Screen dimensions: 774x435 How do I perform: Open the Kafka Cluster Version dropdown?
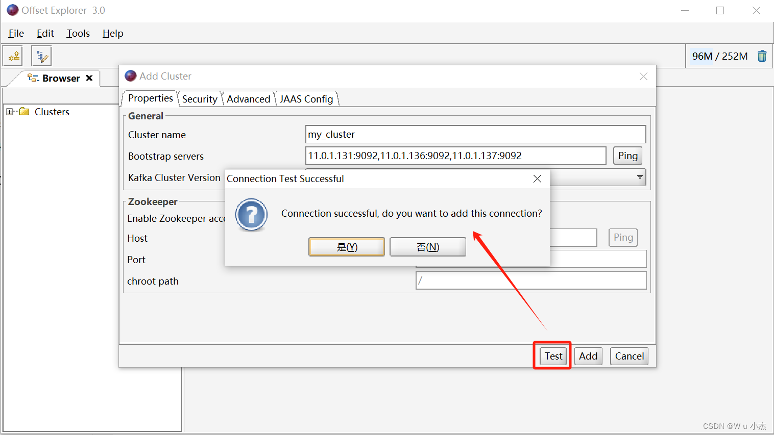[639, 177]
